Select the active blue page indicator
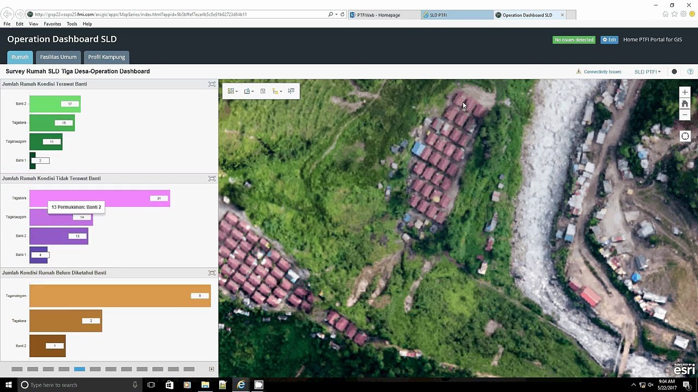The width and height of the screenshot is (698, 392). pos(80,369)
